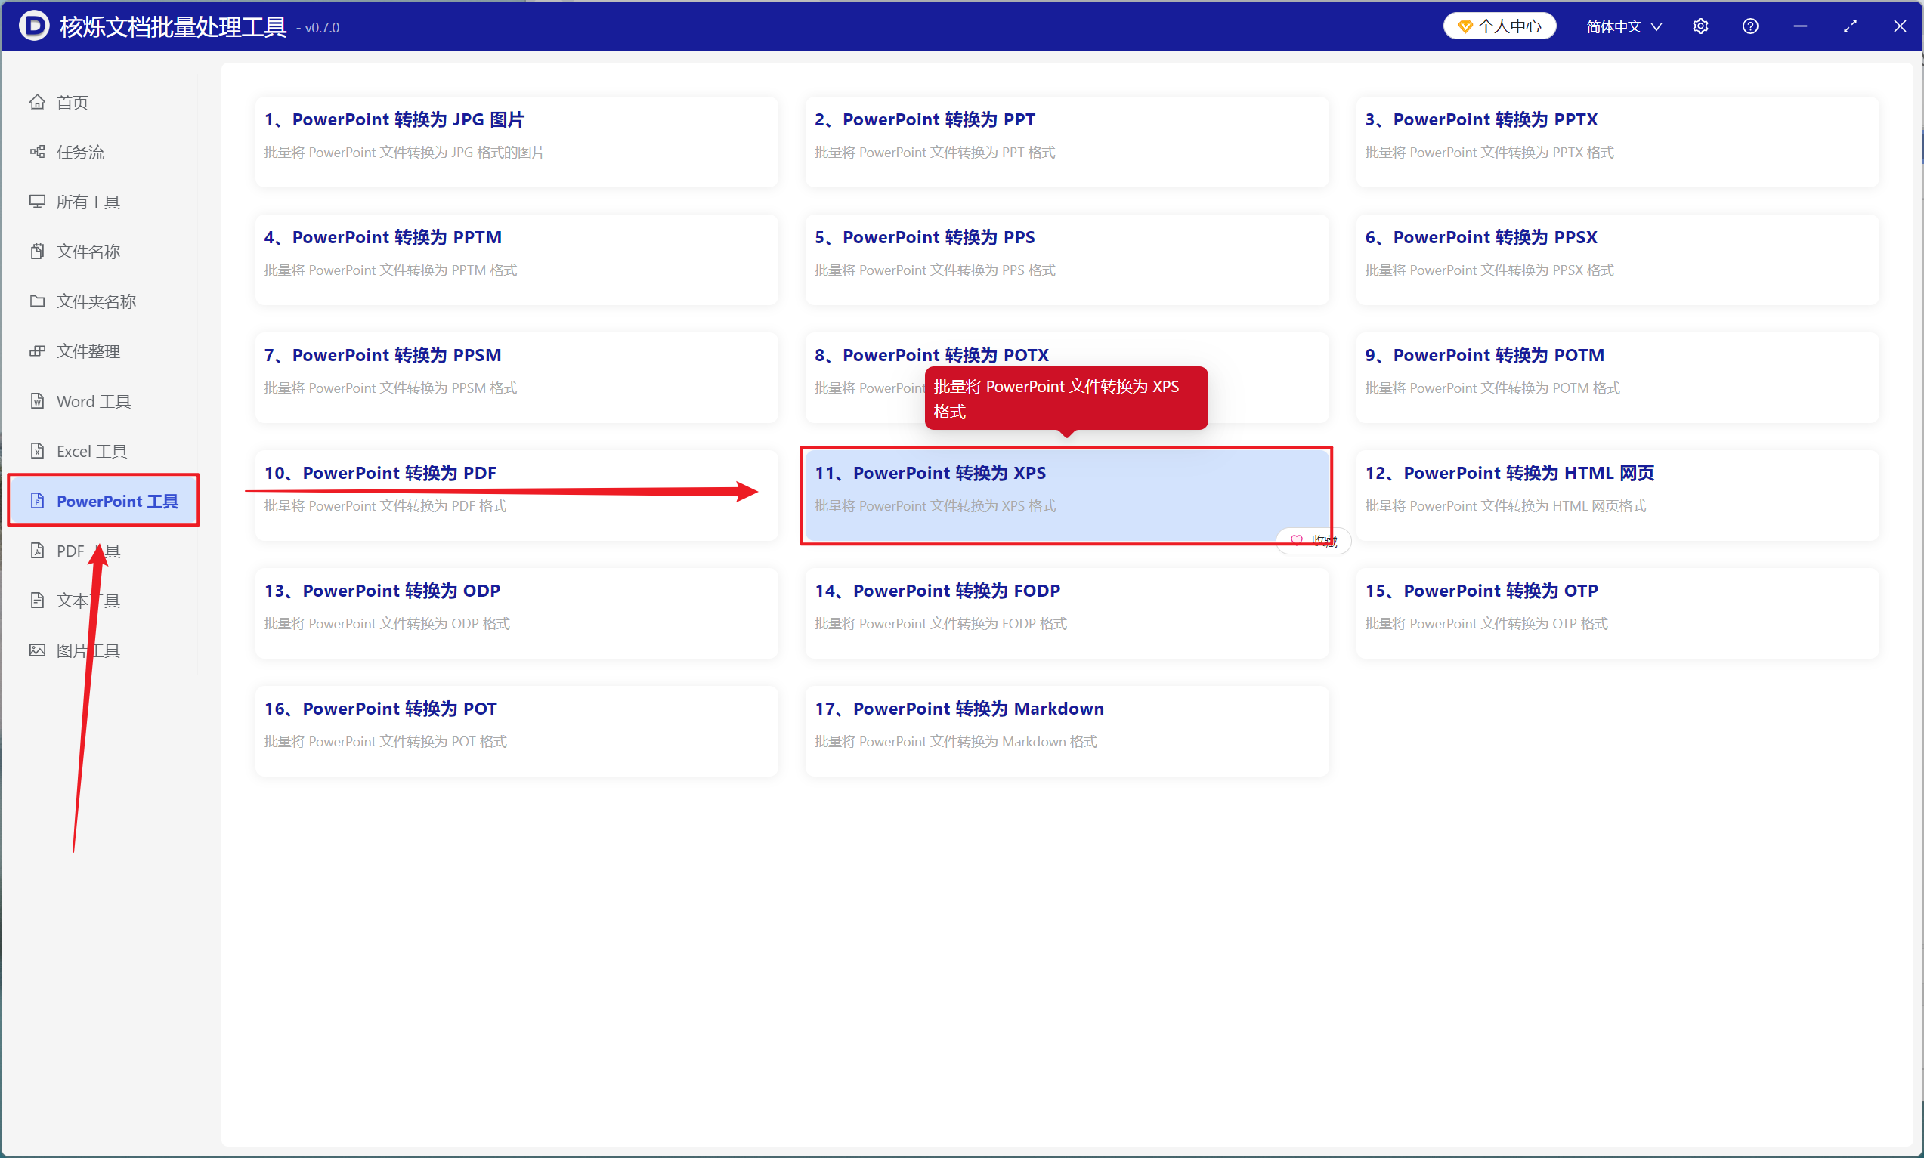
Task: Minimize the application window
Action: pos(1800,26)
